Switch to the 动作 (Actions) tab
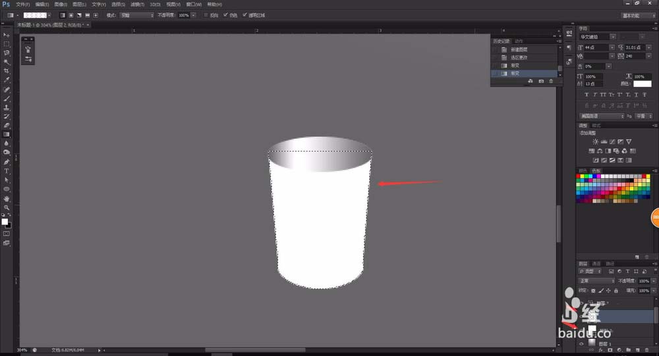Image resolution: width=659 pixels, height=356 pixels. click(x=519, y=41)
